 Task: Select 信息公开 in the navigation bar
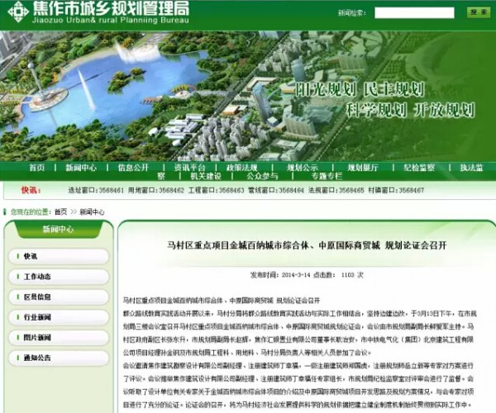(132, 167)
